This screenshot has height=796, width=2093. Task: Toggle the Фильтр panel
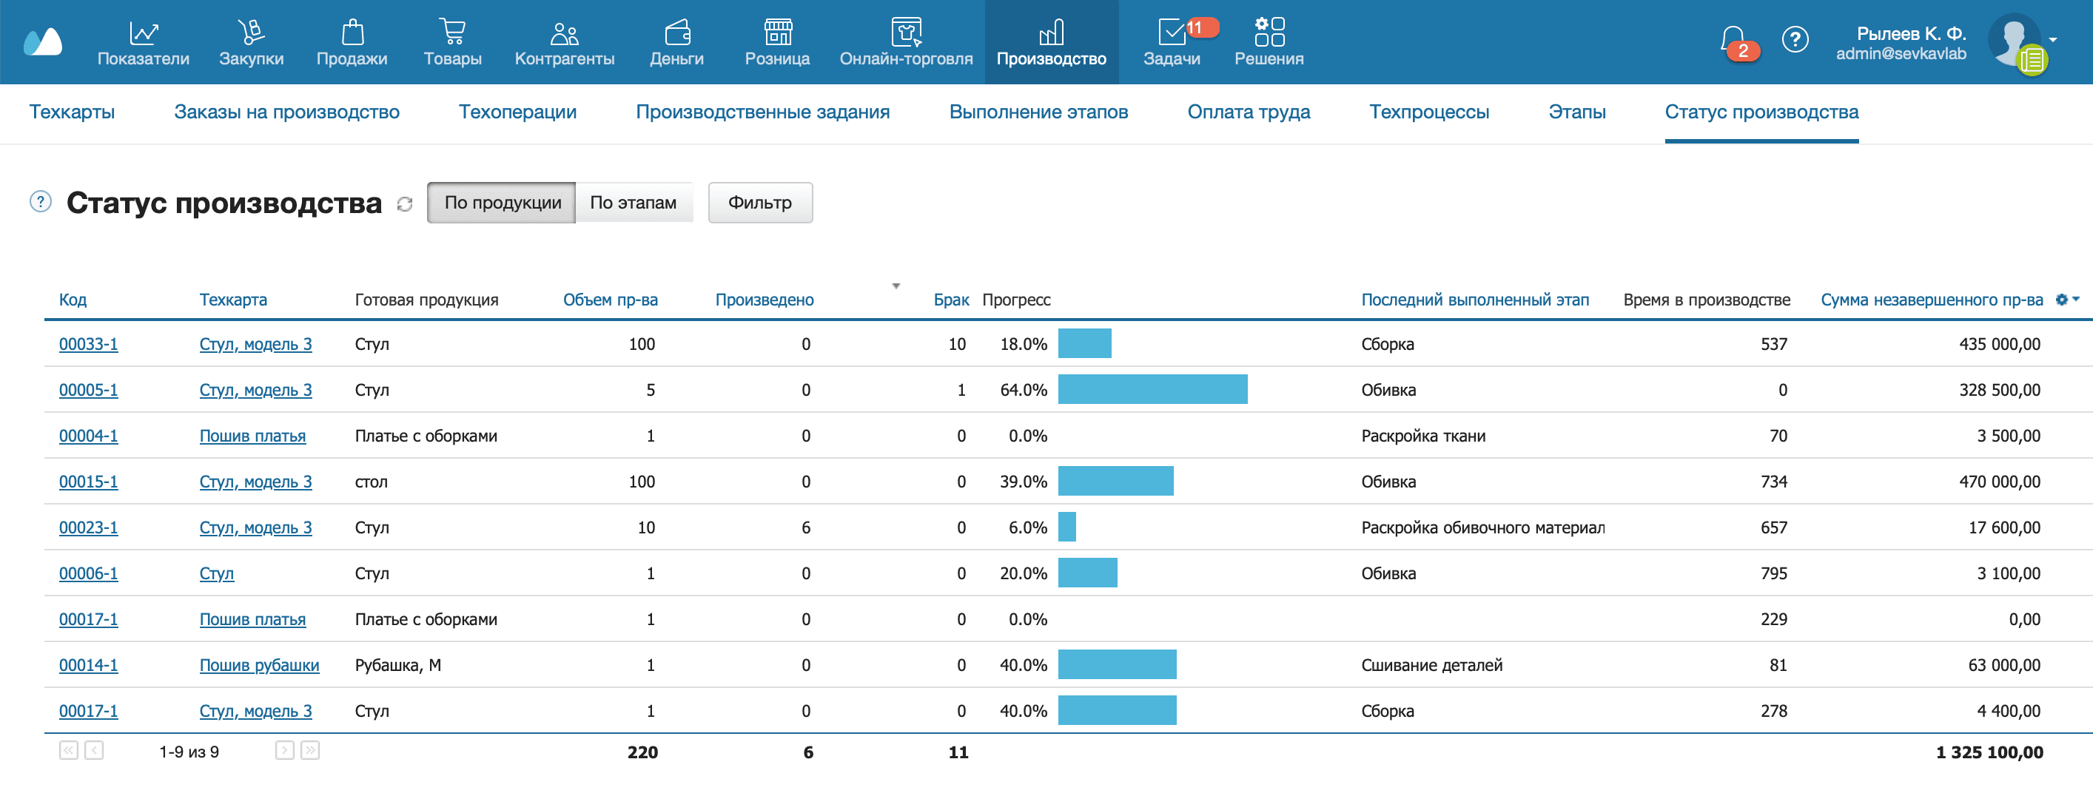[759, 202]
